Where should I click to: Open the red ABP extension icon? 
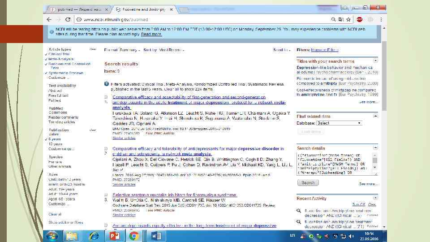coord(360,19)
